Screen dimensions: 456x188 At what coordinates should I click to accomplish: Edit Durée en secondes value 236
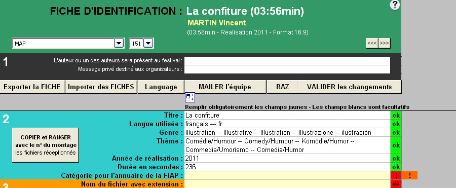click(287, 167)
